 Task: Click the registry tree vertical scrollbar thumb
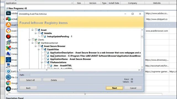(x=142, y=37)
